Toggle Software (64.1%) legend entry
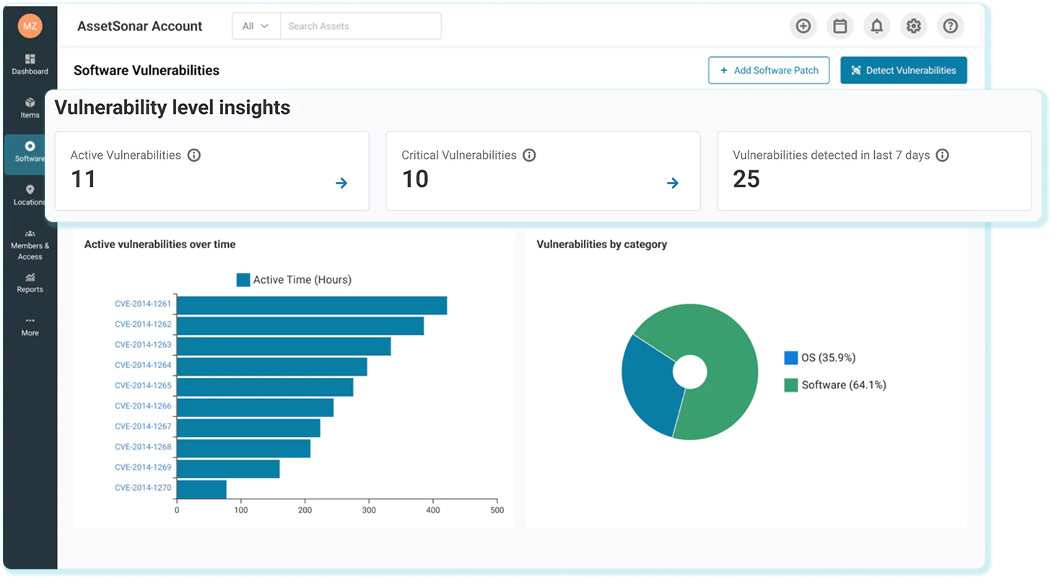 point(834,385)
